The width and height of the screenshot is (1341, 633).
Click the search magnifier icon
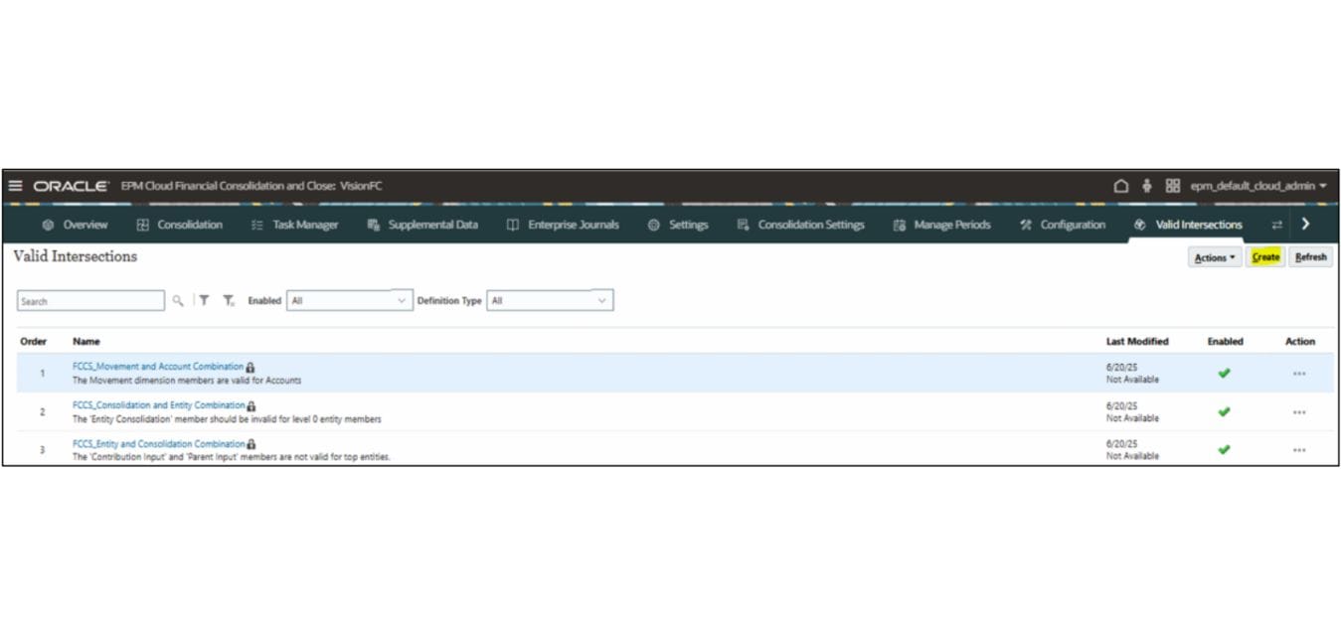178,300
